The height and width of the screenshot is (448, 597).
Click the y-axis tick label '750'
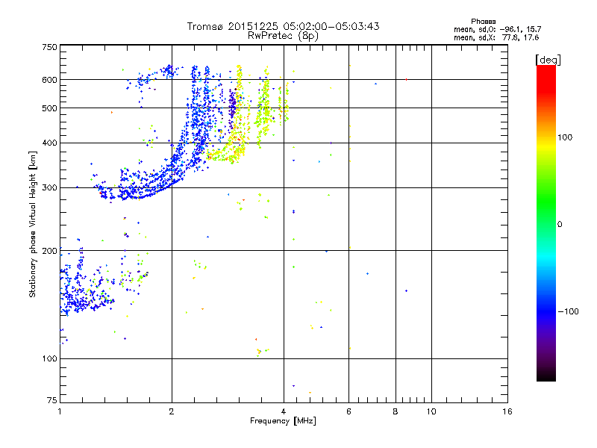point(49,47)
